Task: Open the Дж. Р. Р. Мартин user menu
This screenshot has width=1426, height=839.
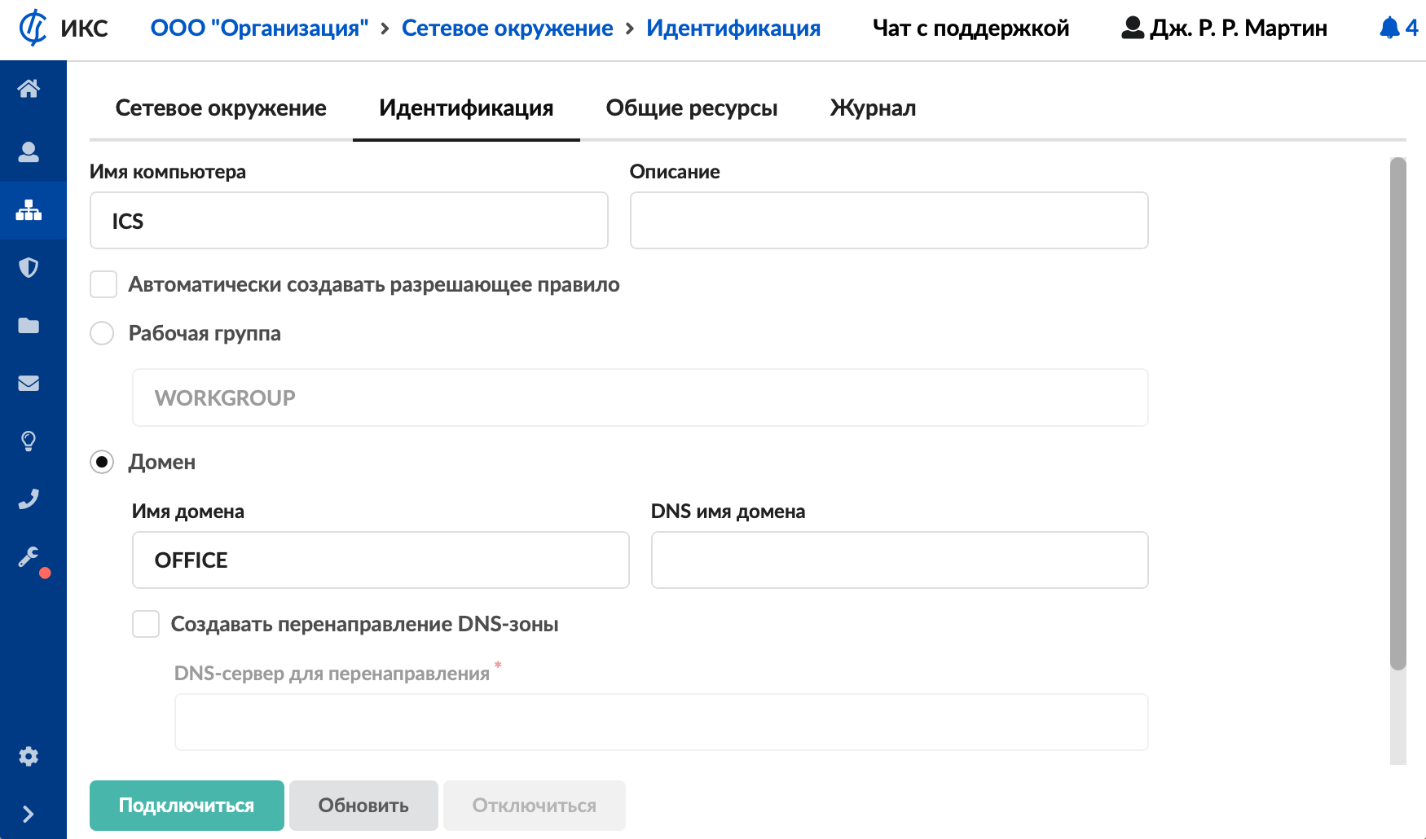Action: [1225, 29]
